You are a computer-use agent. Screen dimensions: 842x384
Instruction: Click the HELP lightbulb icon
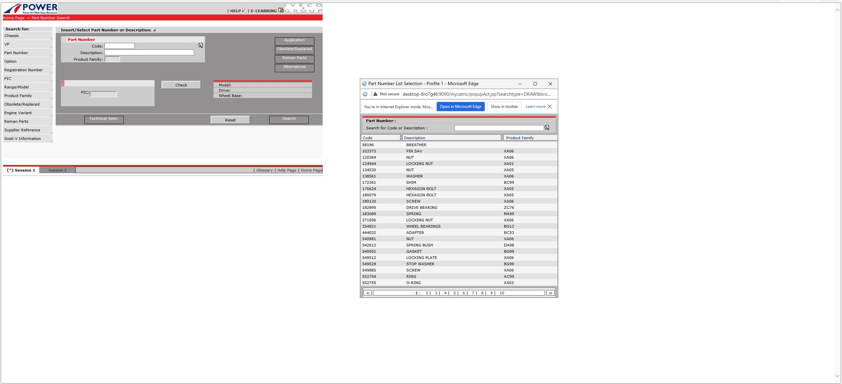click(x=243, y=10)
